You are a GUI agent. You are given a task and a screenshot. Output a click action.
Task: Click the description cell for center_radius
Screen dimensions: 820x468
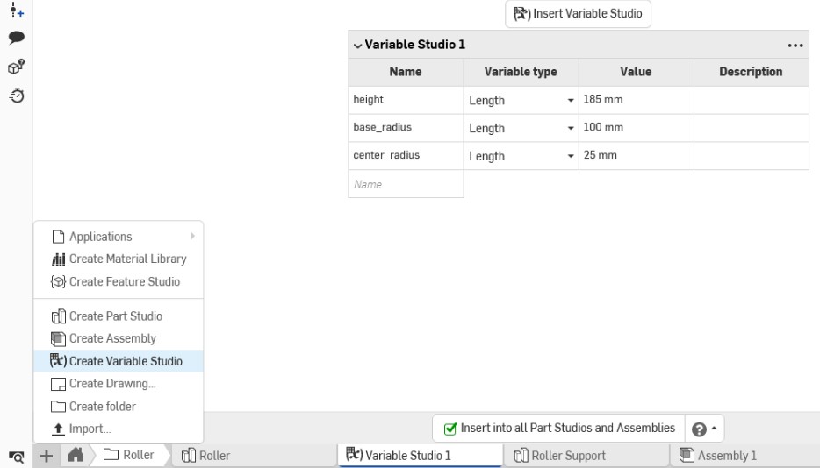pyautogui.click(x=751, y=155)
